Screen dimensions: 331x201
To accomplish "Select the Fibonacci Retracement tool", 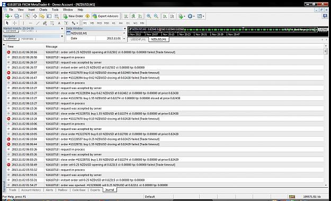I will (52, 23).
